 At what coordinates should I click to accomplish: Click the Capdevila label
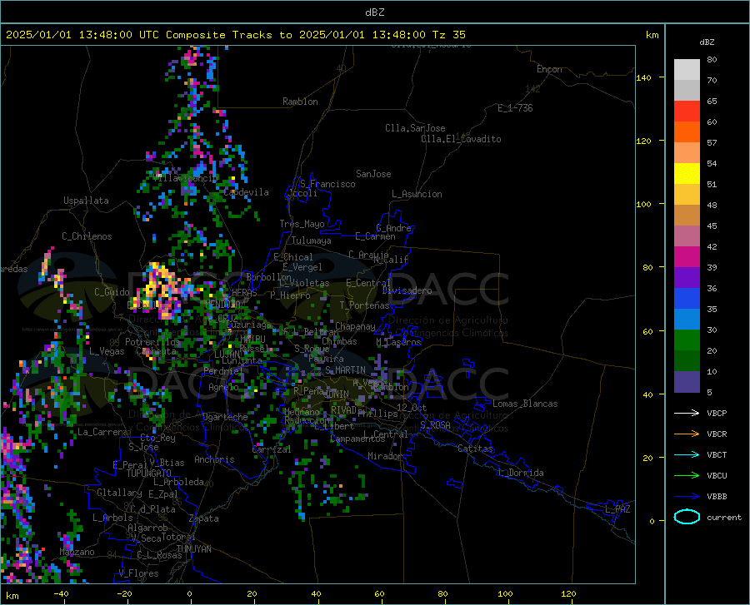pos(246,192)
